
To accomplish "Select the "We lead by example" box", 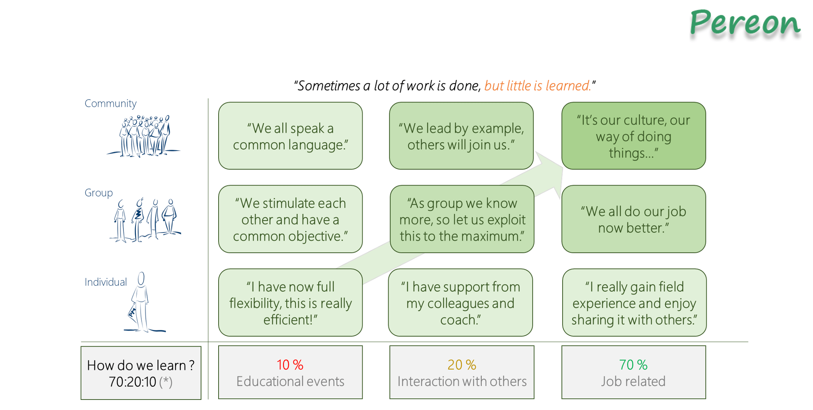I will point(461,136).
